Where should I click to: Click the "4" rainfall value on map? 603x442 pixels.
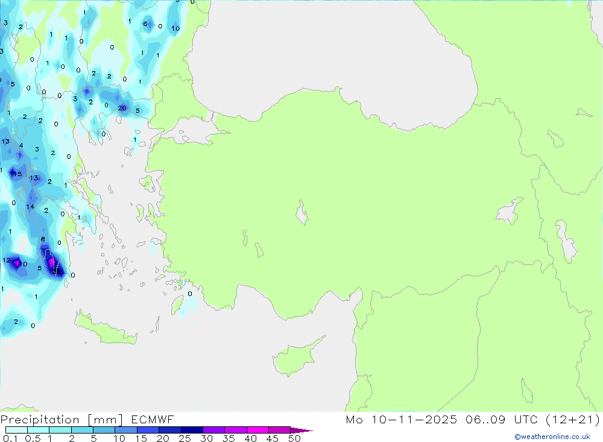coord(21,145)
